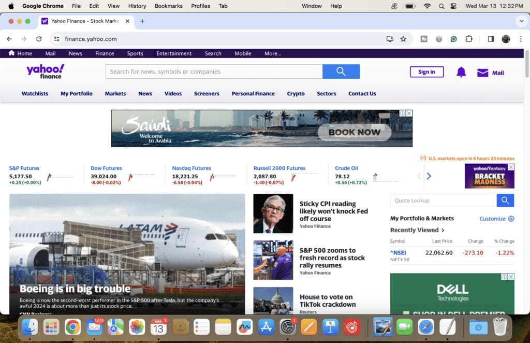Expand the tab search dropdown
The image size is (530, 343).
coord(521,21)
